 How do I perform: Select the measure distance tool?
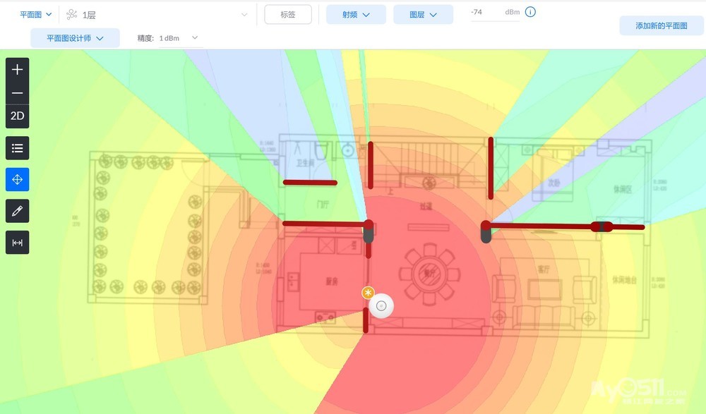click(18, 243)
